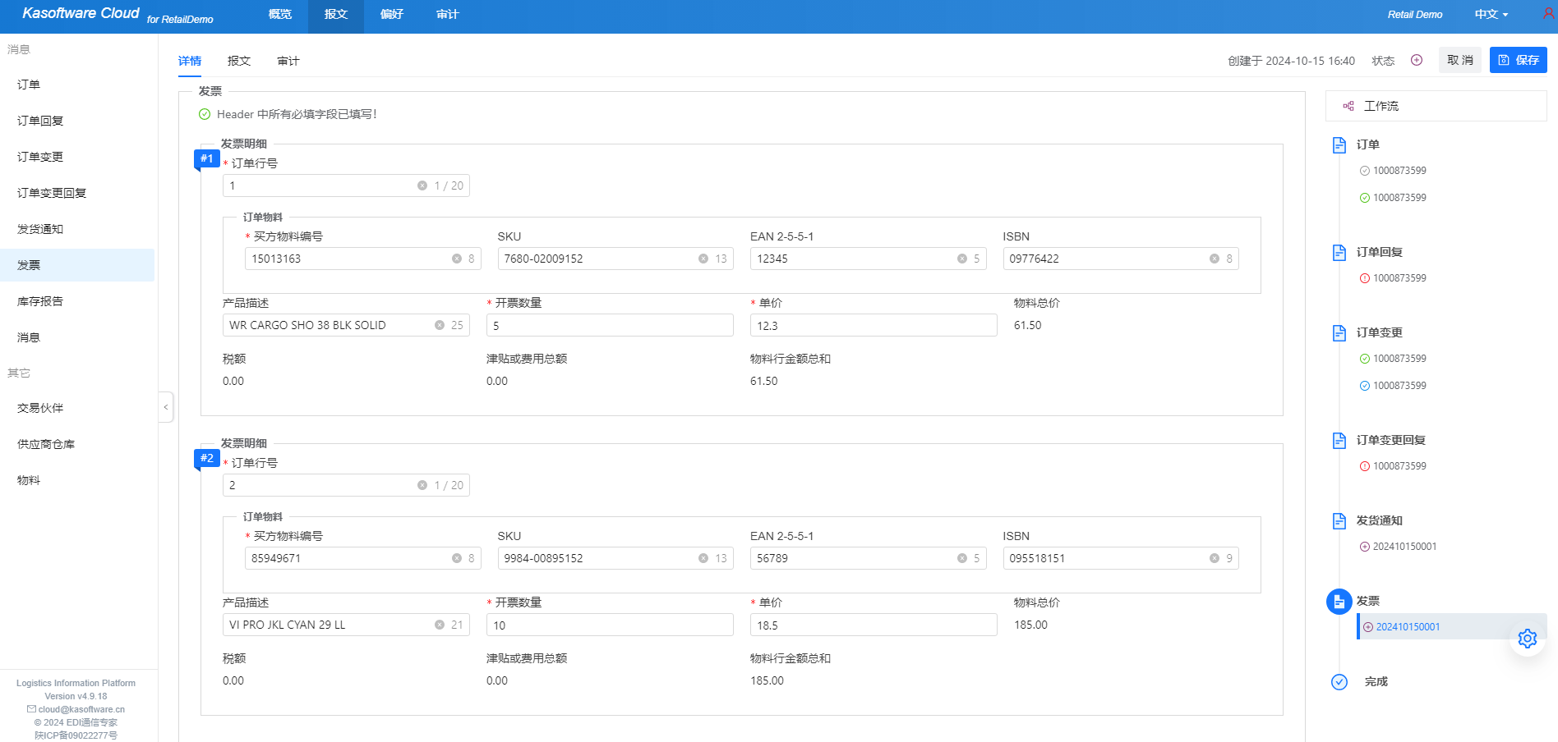Clear the EAN 56789 field
The image size is (1558, 742).
[x=961, y=558]
